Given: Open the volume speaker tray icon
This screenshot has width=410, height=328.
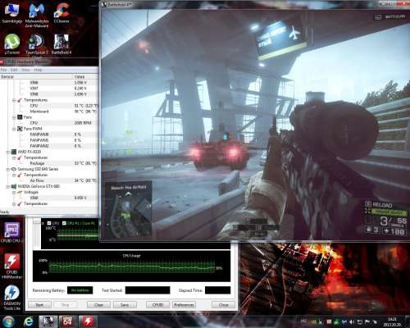Looking at the screenshot, I should (352, 322).
